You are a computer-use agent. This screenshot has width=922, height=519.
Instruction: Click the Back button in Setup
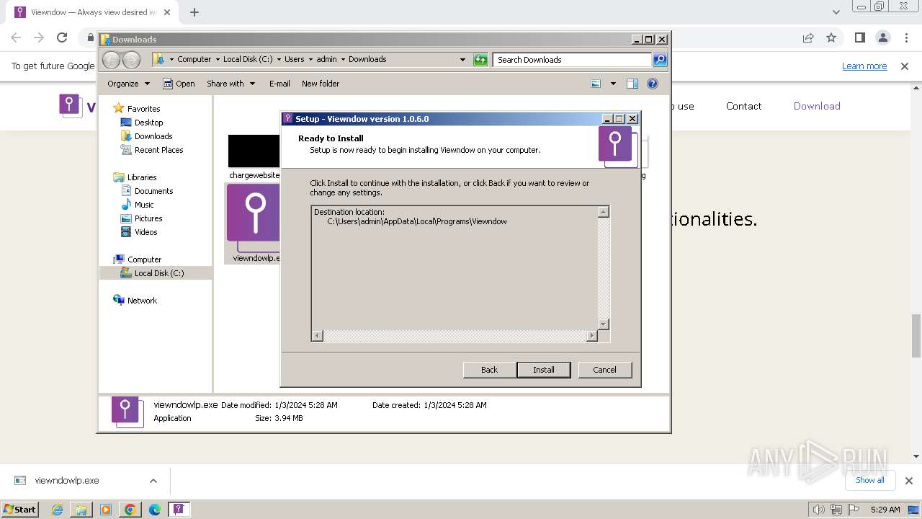(x=489, y=370)
